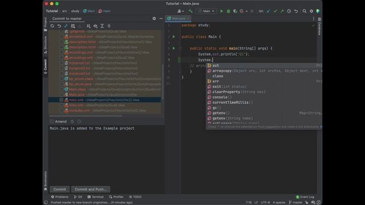Click the Commit and Push button
The image size is (365, 205).
point(91,189)
